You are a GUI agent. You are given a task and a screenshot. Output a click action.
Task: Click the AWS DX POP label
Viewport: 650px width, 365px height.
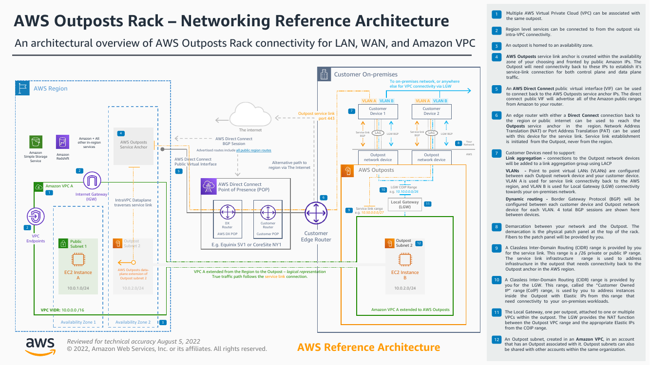point(227,234)
